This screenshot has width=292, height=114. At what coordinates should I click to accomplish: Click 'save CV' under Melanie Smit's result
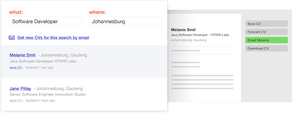16,67
